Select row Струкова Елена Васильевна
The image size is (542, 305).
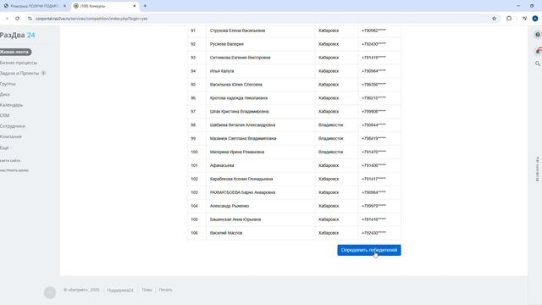tap(294, 30)
